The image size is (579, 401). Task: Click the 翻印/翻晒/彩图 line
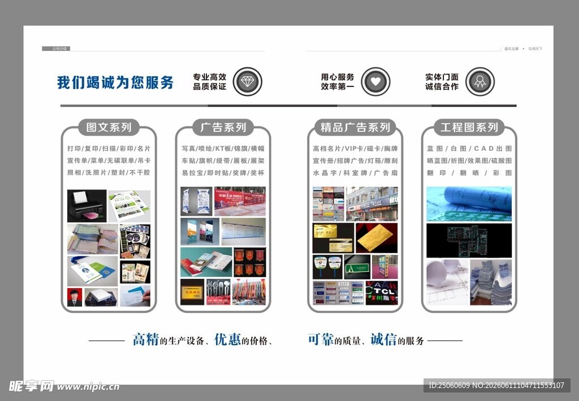[469, 173]
